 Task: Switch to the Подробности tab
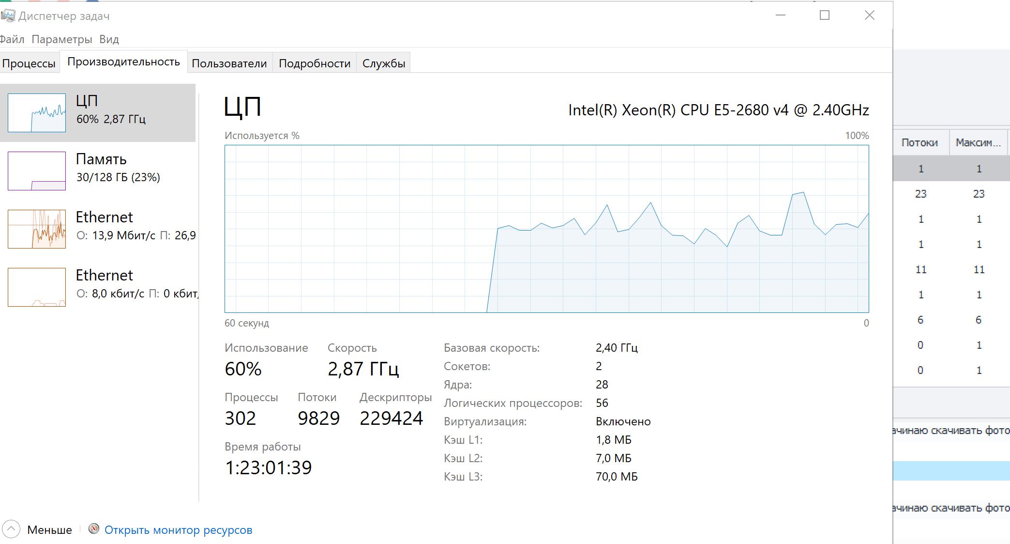click(315, 63)
